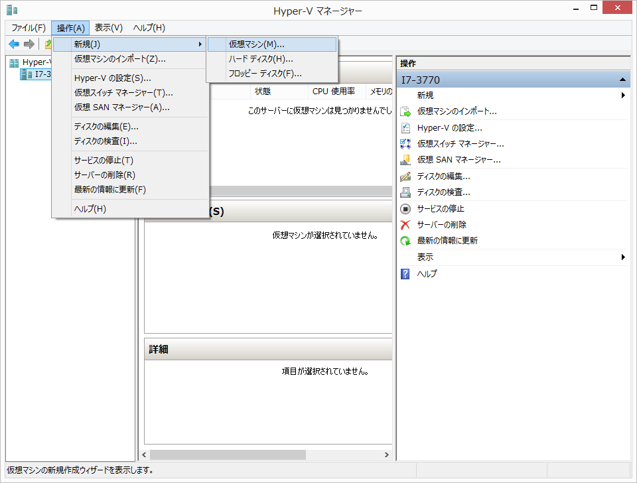The image size is (637, 483).
Task: Expand the 新規(J) submenu arrow
Action: [200, 44]
